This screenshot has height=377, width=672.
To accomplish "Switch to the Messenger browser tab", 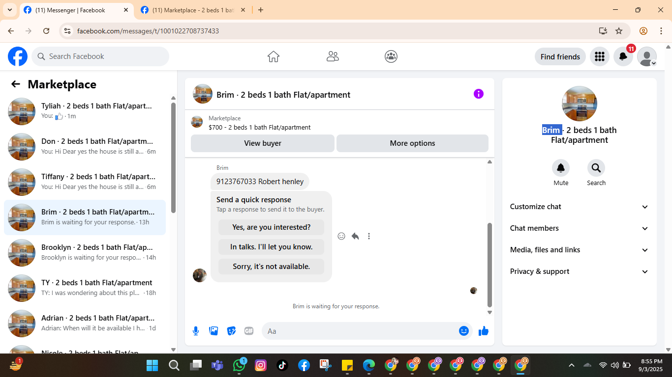I will coord(76,10).
